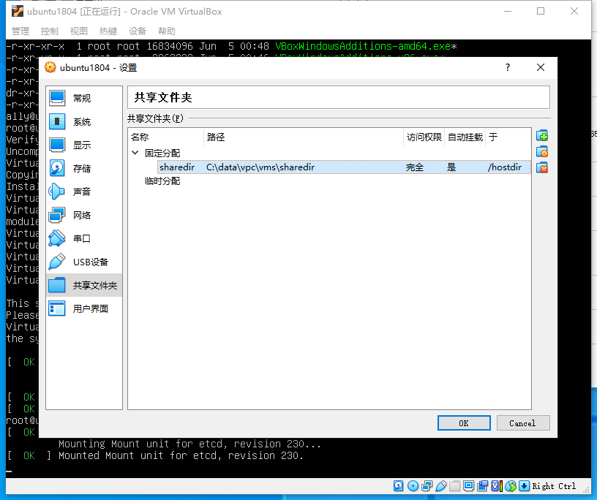Collapse the 固定分配 tree node
This screenshot has width=597, height=500.
(x=135, y=153)
